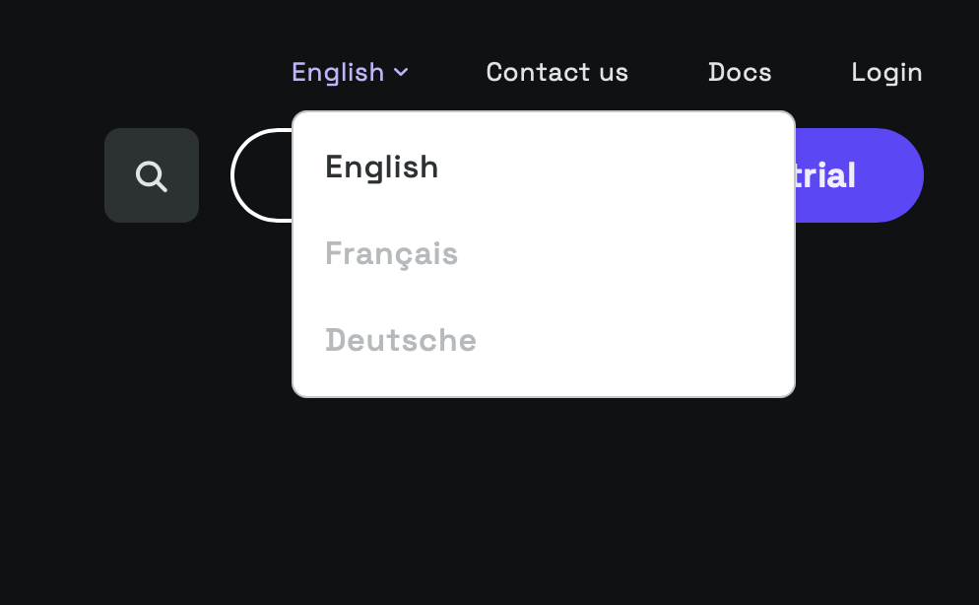Click the white outlined pill button
This screenshot has height=605, width=979.
coord(261,175)
